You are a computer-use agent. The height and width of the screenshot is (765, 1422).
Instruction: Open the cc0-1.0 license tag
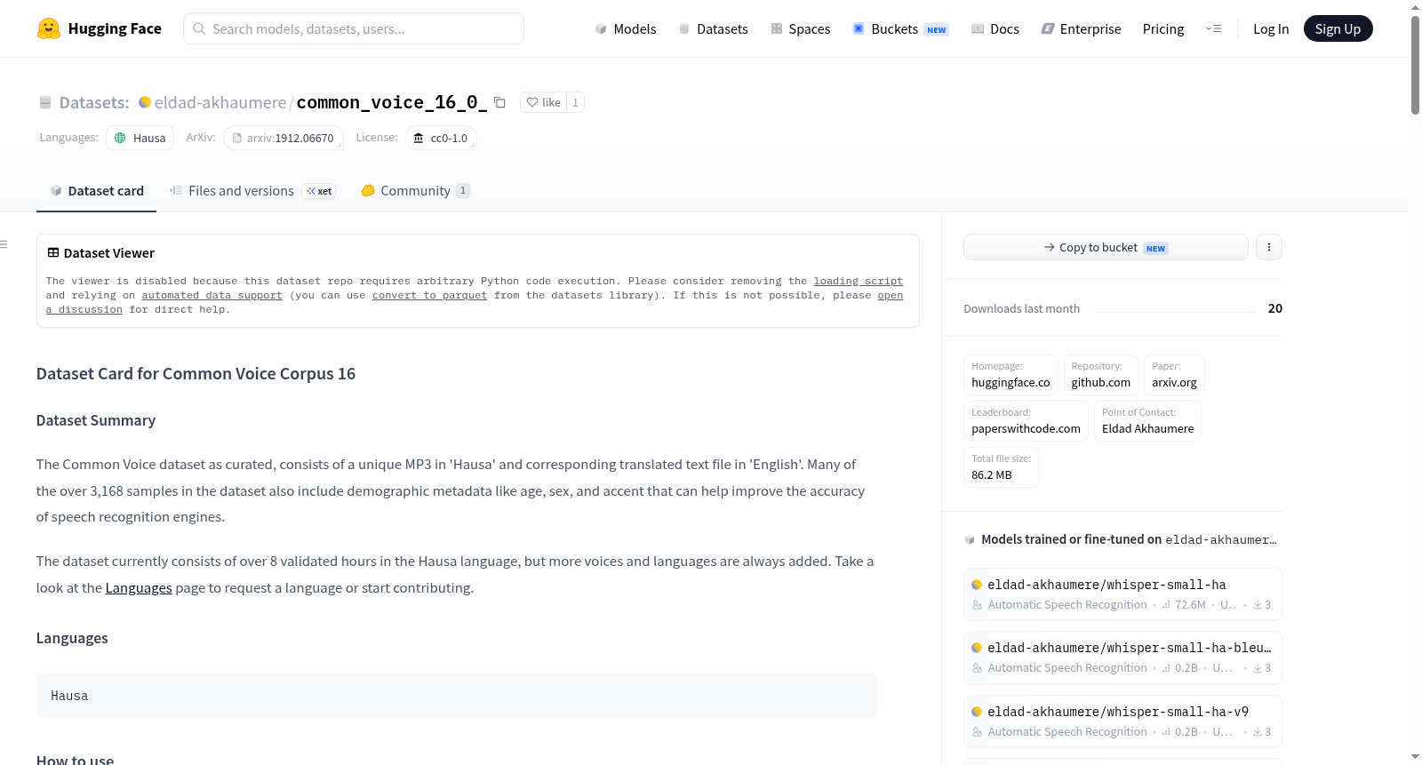(441, 138)
